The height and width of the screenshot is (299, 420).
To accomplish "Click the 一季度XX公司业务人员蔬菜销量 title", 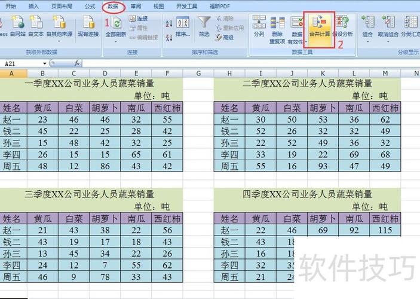I will pos(89,83).
